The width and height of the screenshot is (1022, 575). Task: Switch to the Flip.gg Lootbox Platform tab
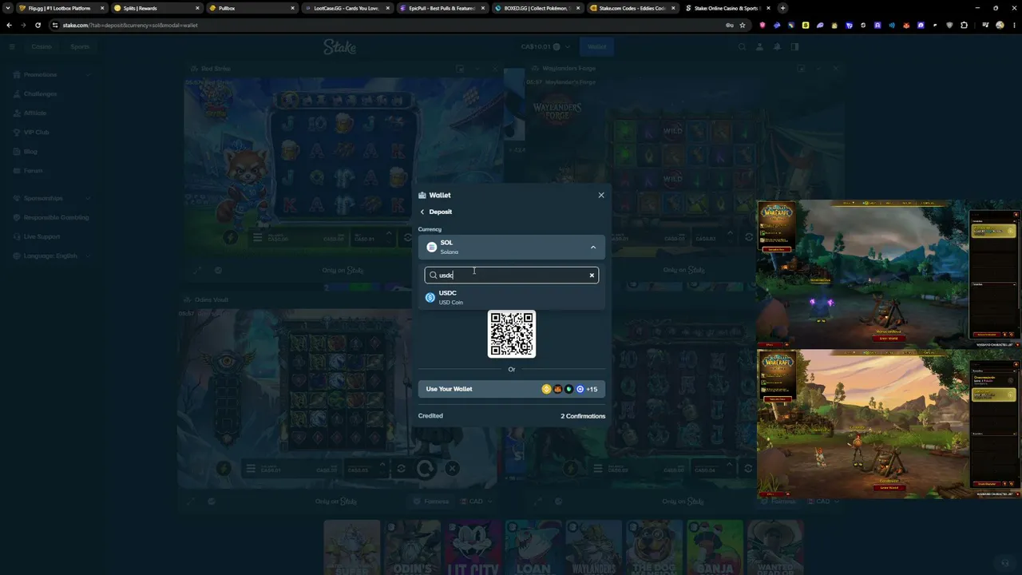click(60, 8)
